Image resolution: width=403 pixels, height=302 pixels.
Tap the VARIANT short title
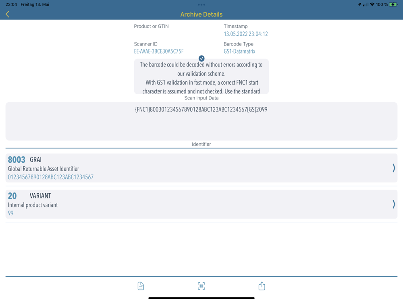pos(40,196)
